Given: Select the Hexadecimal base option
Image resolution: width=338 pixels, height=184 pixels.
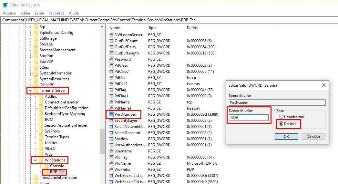Looking at the screenshot, I should click(x=281, y=117).
